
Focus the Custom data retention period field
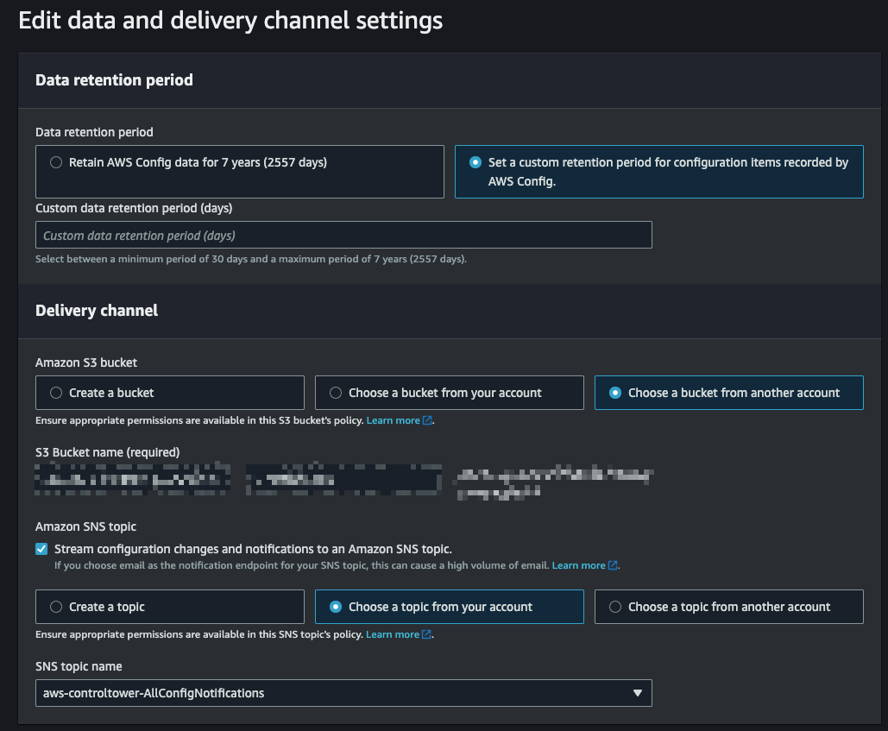(x=343, y=236)
